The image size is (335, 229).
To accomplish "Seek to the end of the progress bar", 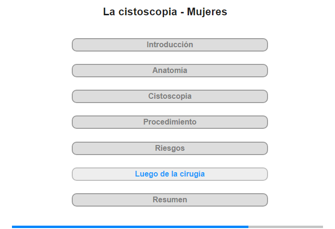I will click(322, 227).
